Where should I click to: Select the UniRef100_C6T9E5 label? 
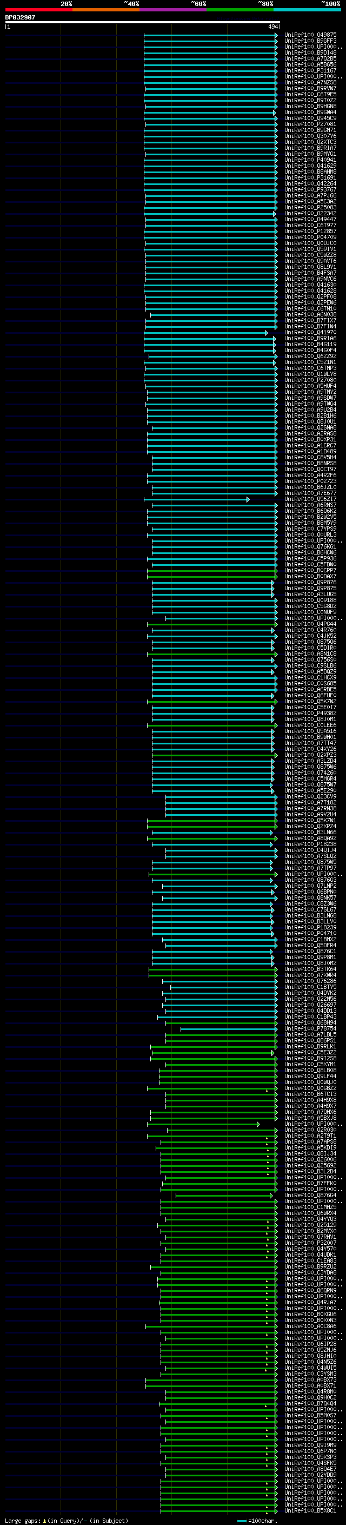(310, 94)
